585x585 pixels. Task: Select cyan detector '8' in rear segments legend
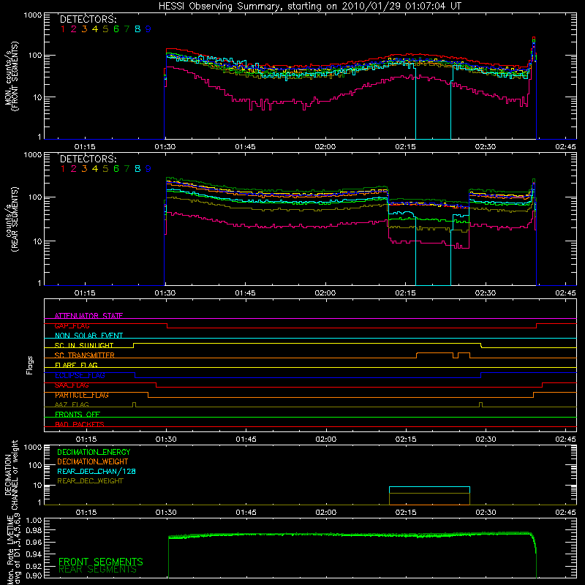[x=137, y=169]
